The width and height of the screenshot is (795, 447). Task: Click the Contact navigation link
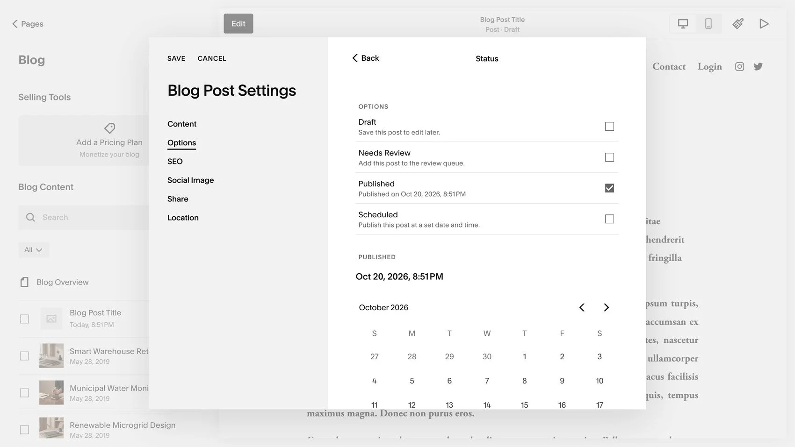pyautogui.click(x=669, y=67)
